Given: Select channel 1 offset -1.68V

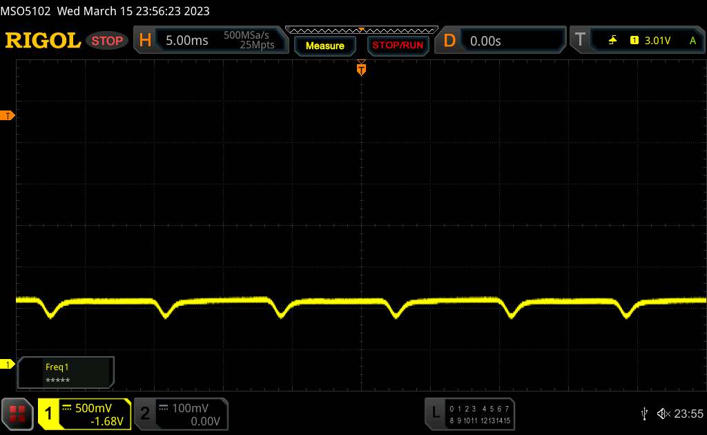Looking at the screenshot, I should click(x=107, y=421).
